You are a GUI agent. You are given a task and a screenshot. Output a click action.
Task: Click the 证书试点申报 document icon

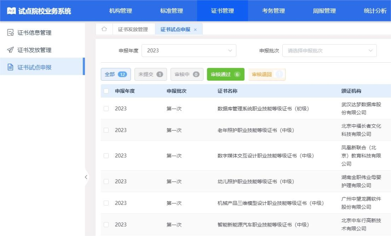(x=10, y=67)
